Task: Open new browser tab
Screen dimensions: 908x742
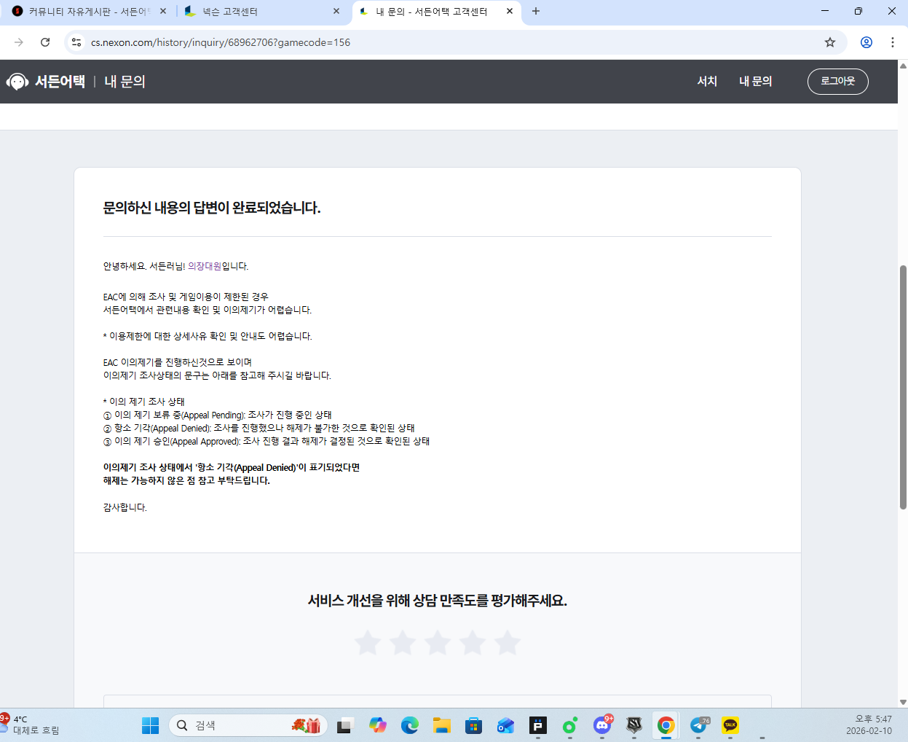Action: pos(536,11)
